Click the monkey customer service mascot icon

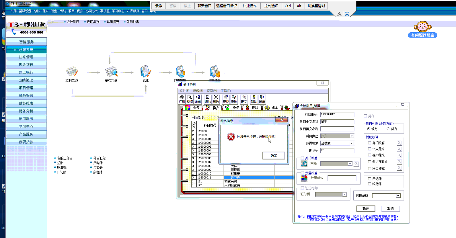pyautogui.click(x=422, y=27)
